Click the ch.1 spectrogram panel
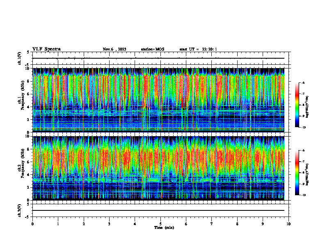The height and width of the screenshot is (251, 325). point(158,100)
